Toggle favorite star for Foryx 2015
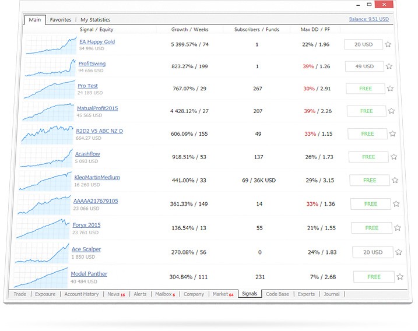This screenshot has height=331, width=418. [398, 228]
